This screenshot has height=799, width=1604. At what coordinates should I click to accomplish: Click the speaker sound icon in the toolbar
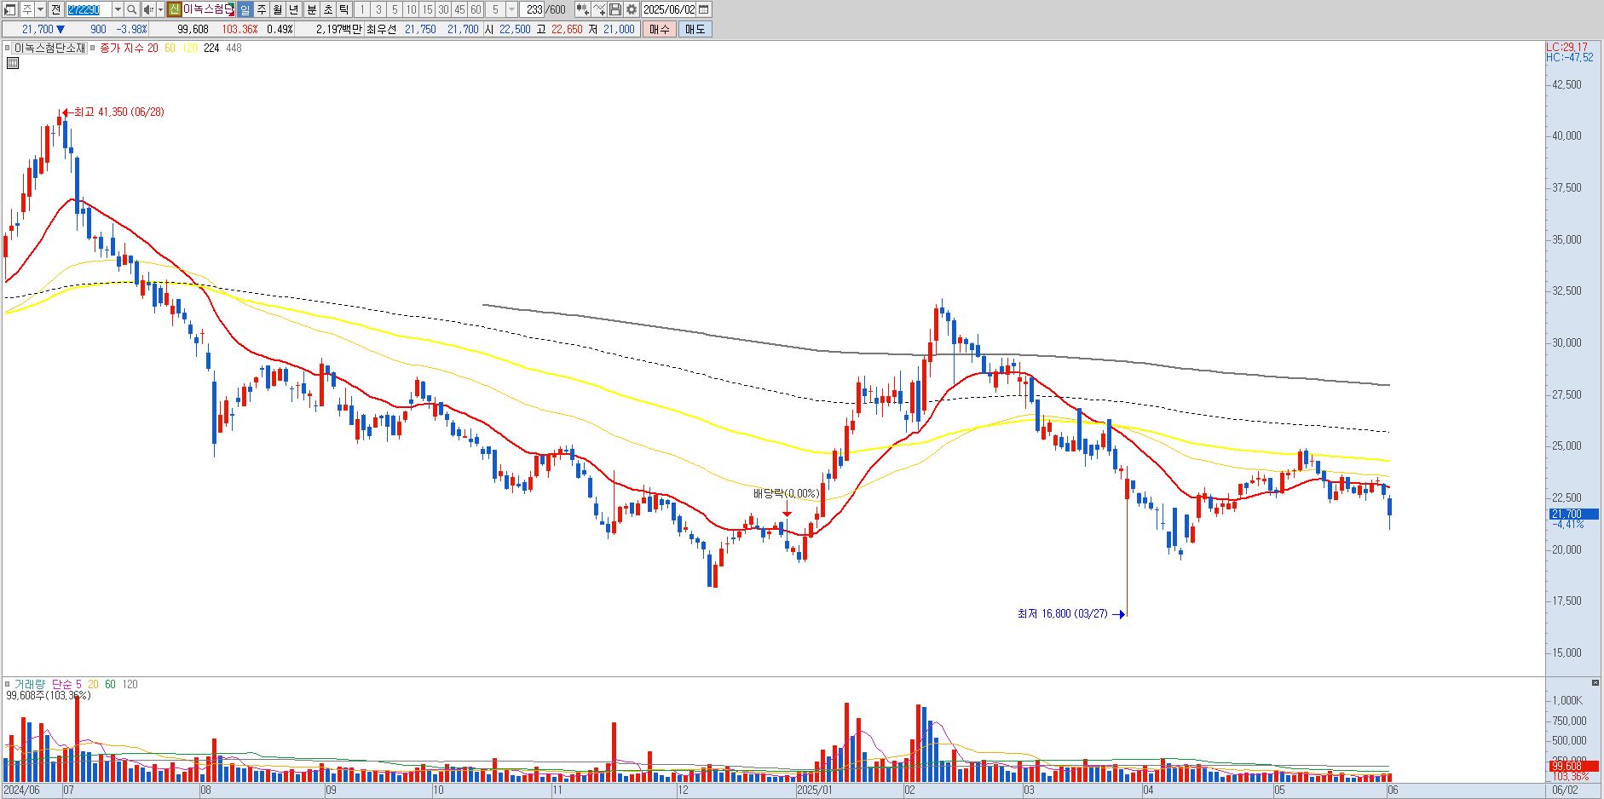click(148, 9)
